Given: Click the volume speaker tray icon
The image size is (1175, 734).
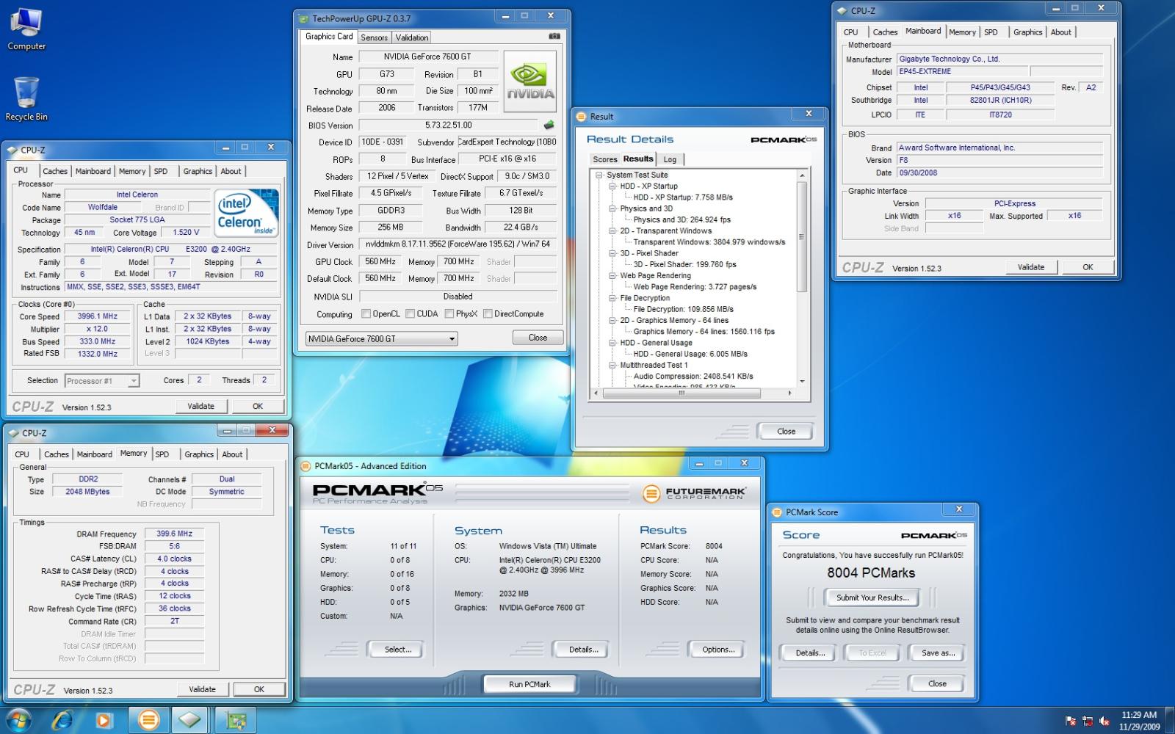Looking at the screenshot, I should click(1104, 722).
